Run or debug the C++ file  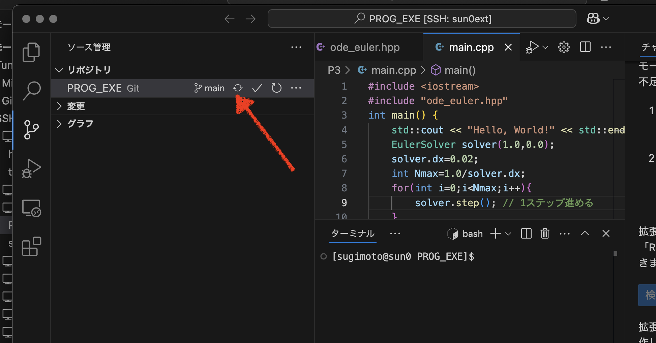click(532, 47)
